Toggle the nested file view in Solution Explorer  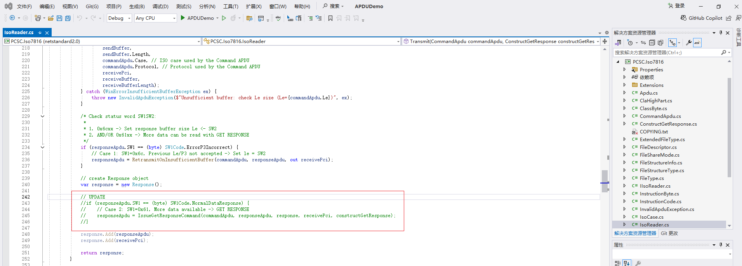[x=673, y=43]
